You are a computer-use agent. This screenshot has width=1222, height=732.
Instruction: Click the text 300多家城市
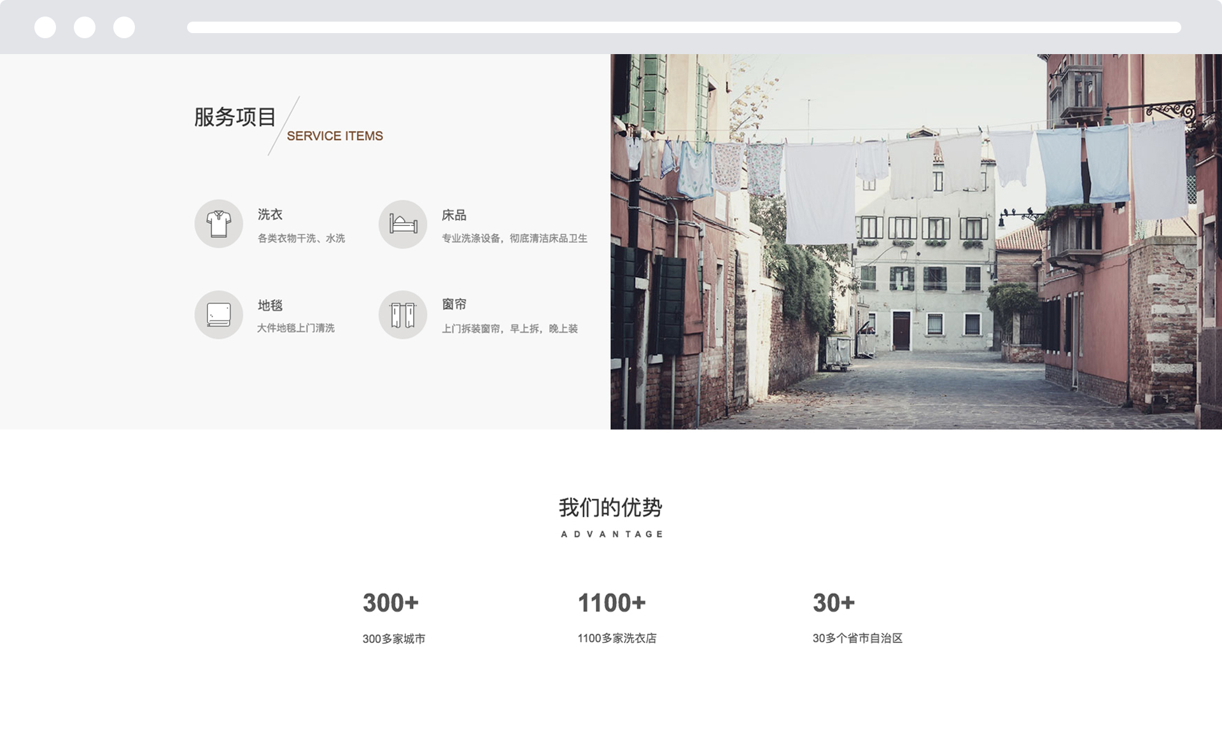(394, 638)
